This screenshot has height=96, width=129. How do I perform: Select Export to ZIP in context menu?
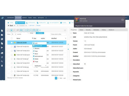(x=39, y=46)
